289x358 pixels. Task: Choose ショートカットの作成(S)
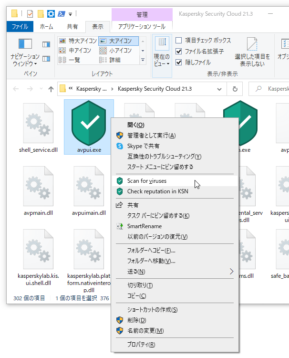click(x=175, y=310)
